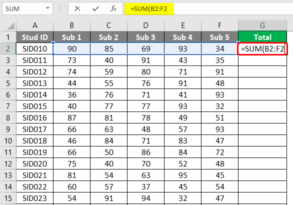Screen dimensions: 293x205
Task: Click the Sub 3 header cell
Action: (x=146, y=37)
